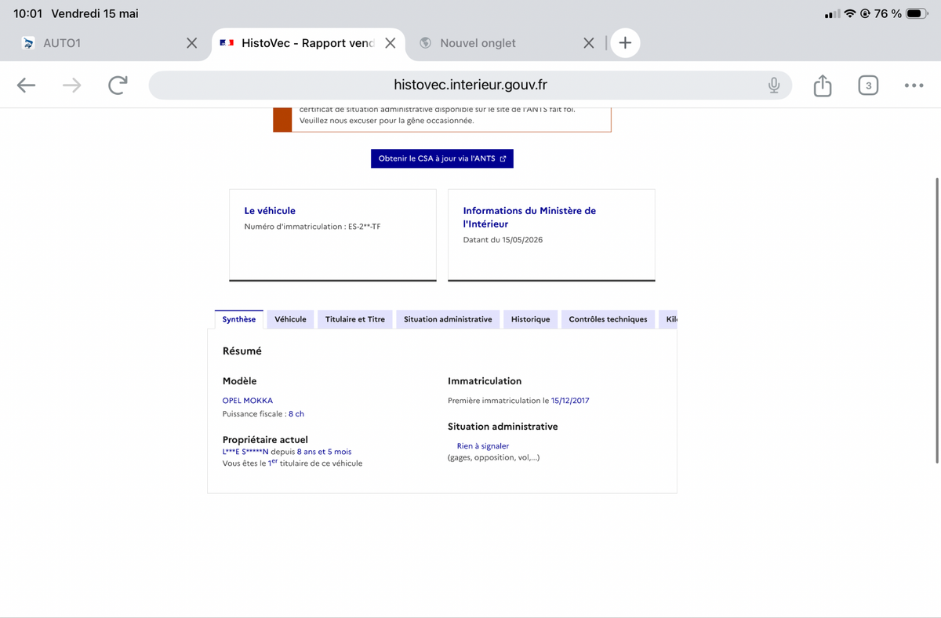Click the 8 ch fiscal power value
The image size is (941, 618).
coord(296,413)
